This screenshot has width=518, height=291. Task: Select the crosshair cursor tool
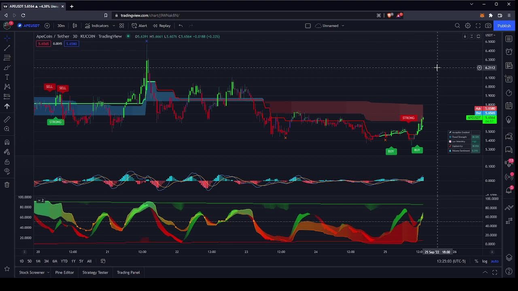click(x=7, y=38)
